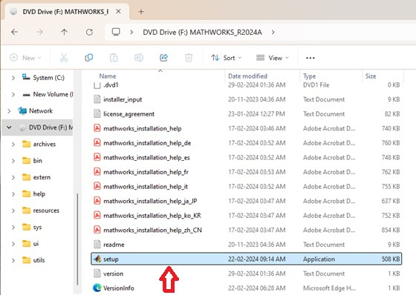Click the Cut scissors icon
This screenshot has width=416, height=295.
pyautogui.click(x=64, y=58)
